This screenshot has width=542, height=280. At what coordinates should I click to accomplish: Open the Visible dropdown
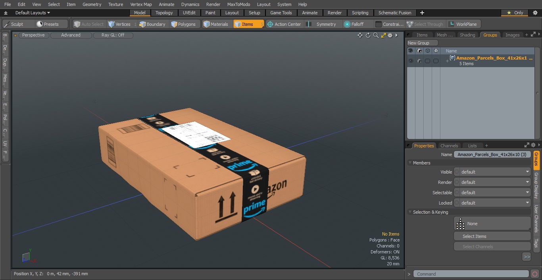pyautogui.click(x=495, y=172)
